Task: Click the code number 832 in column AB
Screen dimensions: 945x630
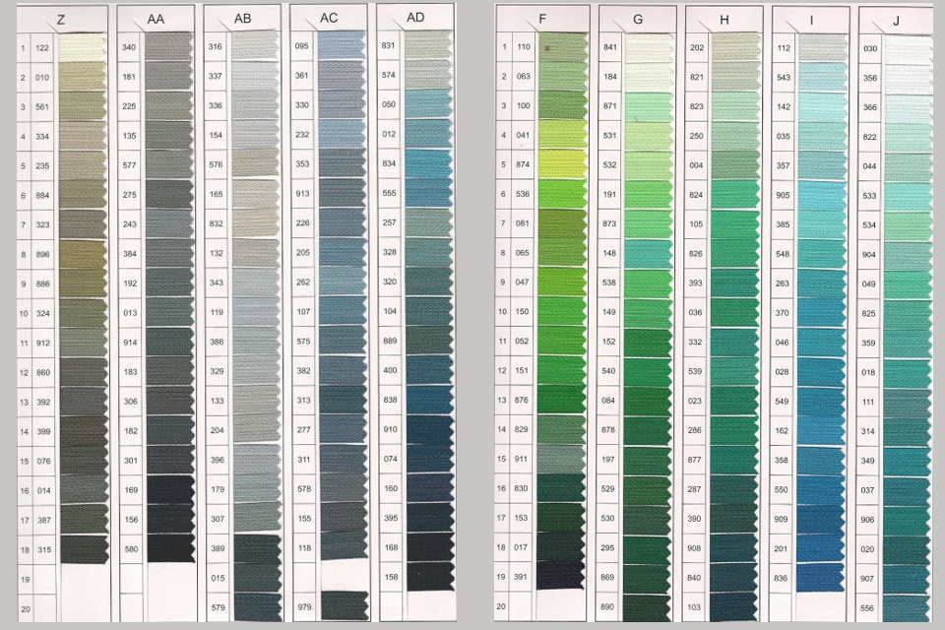Action: [x=216, y=223]
